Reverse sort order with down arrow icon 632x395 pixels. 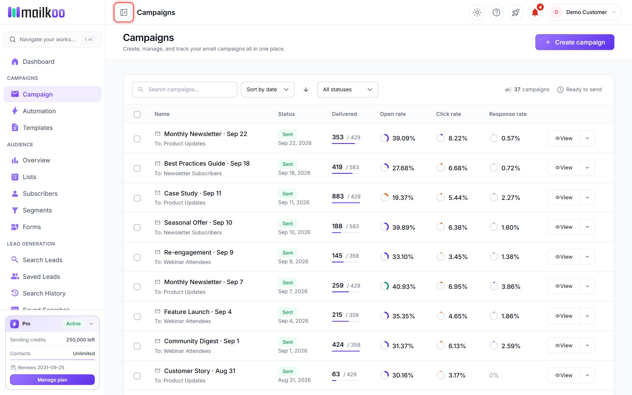[x=306, y=90]
